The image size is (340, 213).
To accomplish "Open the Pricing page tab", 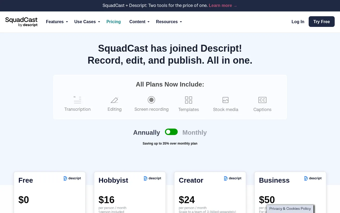I will 114,22.
